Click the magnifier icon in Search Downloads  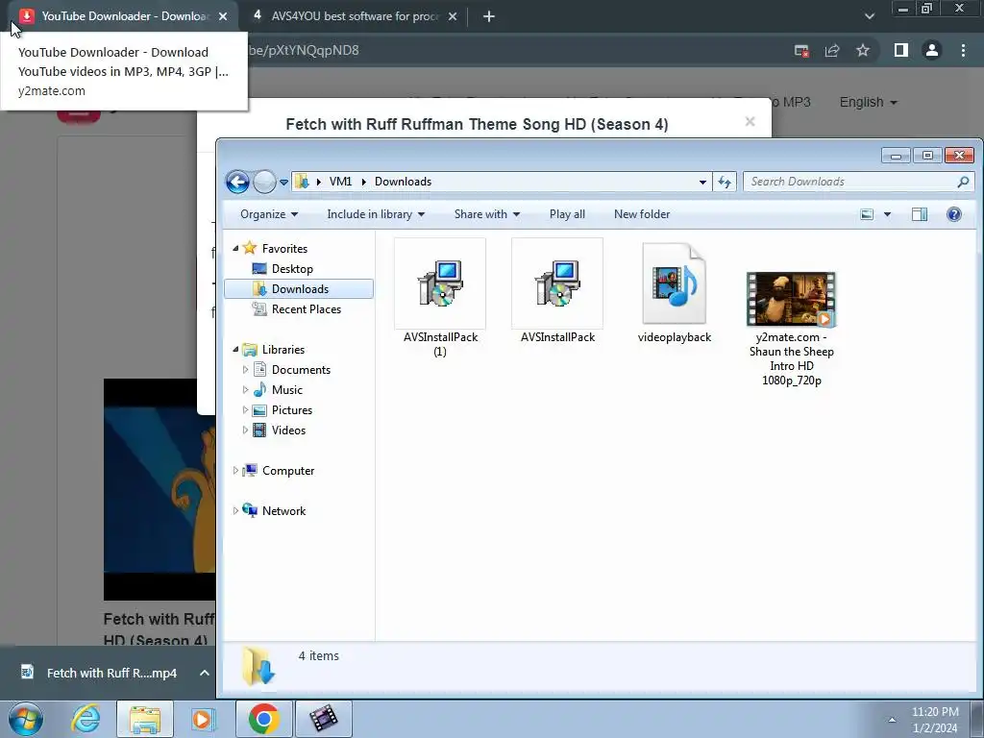pos(963,182)
